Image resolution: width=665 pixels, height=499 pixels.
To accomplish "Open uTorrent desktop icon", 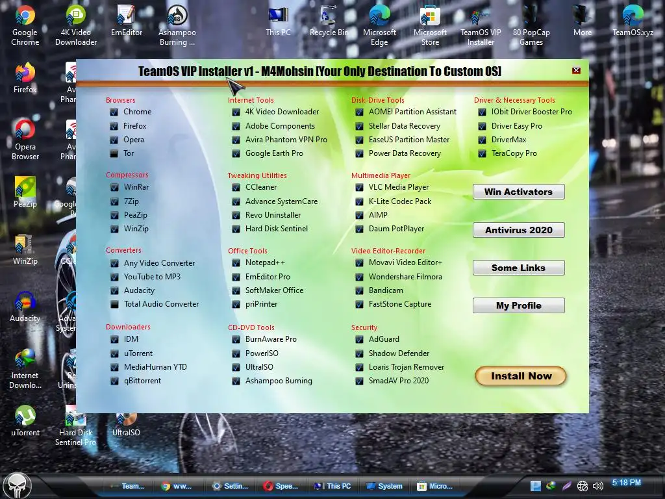I will (25, 421).
